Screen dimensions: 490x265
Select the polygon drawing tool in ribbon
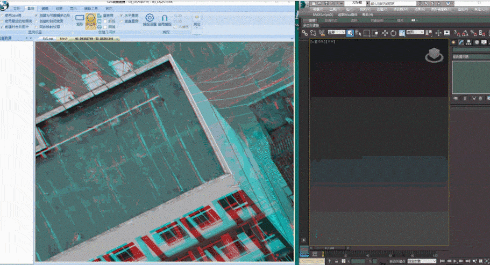coord(91,21)
